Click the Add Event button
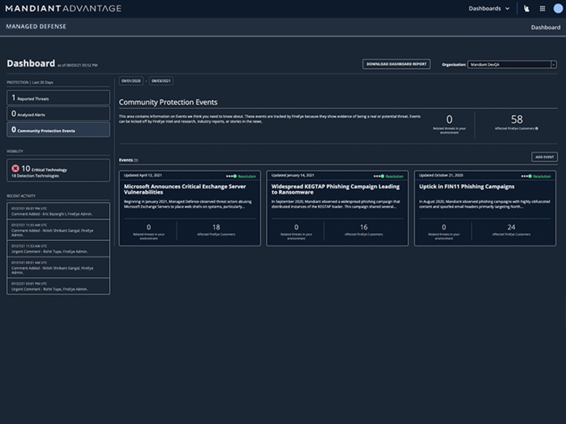This screenshot has height=424, width=566. 544,157
